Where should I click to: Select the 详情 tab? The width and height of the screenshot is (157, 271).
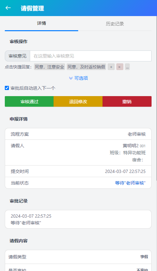tap(42, 23)
